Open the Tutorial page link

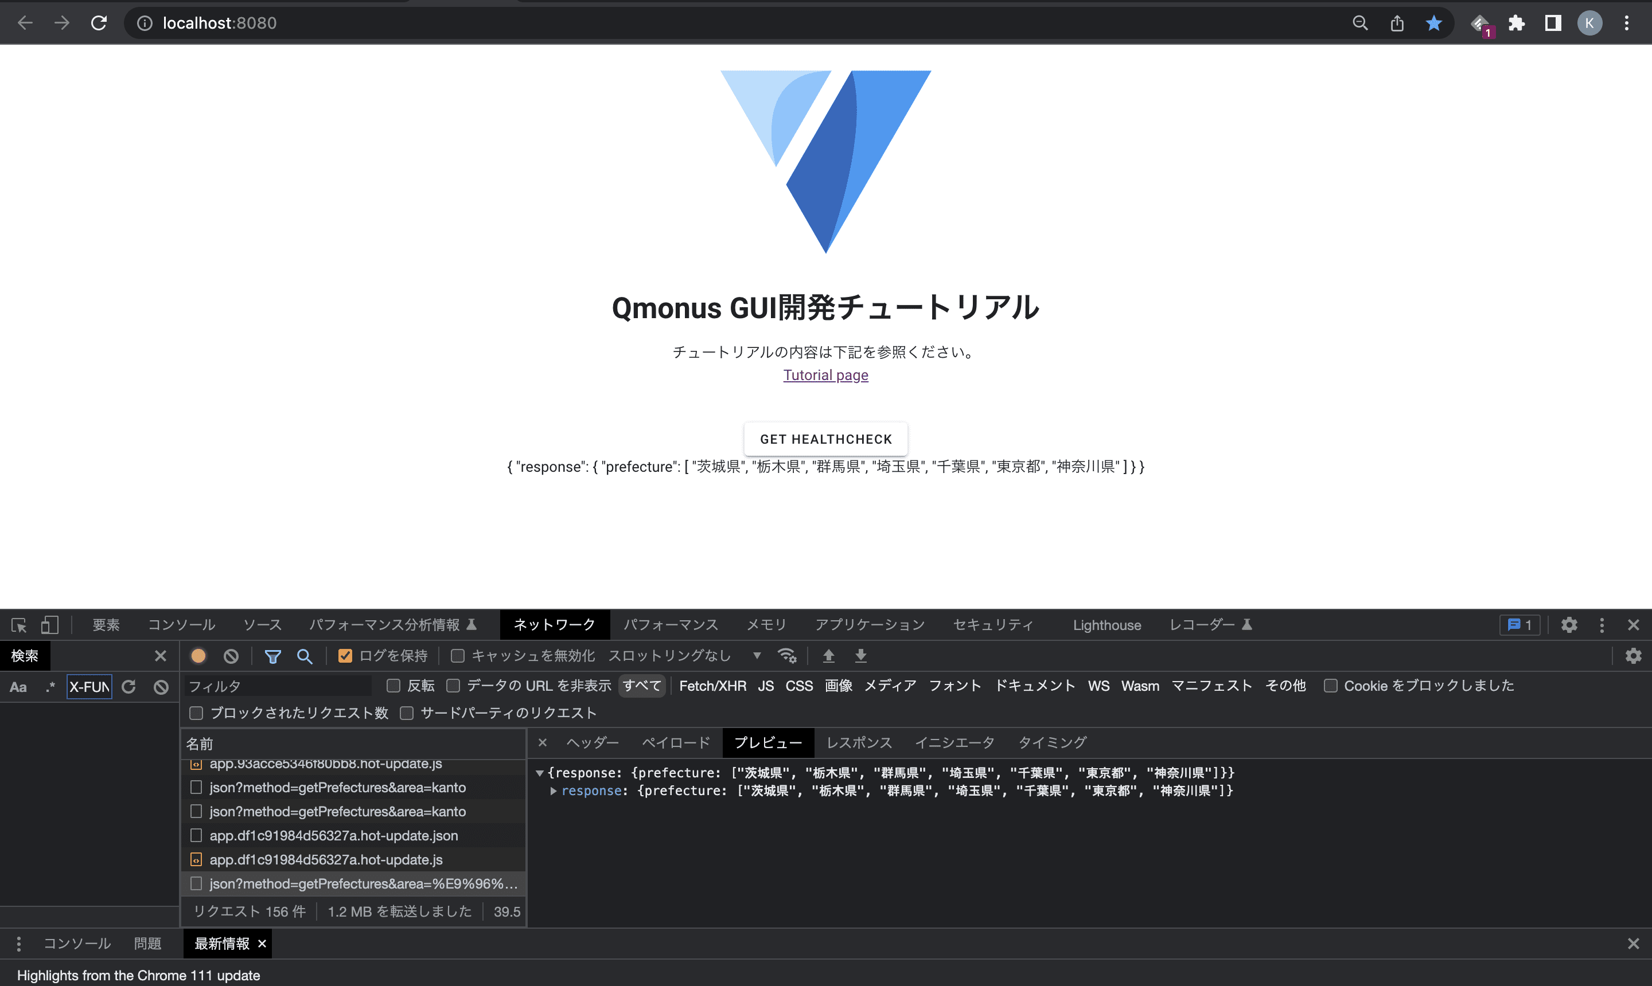click(x=825, y=375)
